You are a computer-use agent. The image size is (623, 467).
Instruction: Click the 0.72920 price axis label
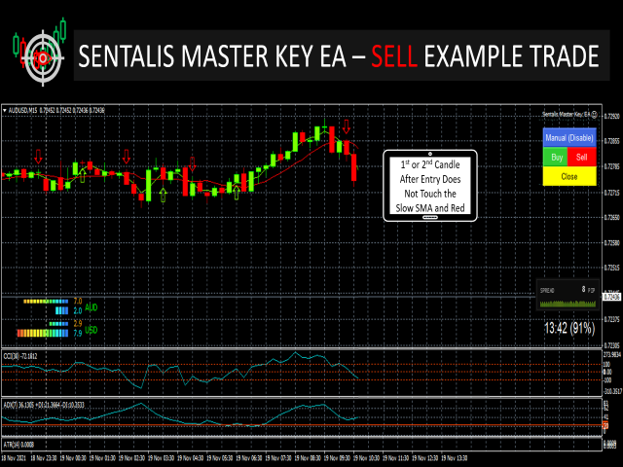point(612,117)
